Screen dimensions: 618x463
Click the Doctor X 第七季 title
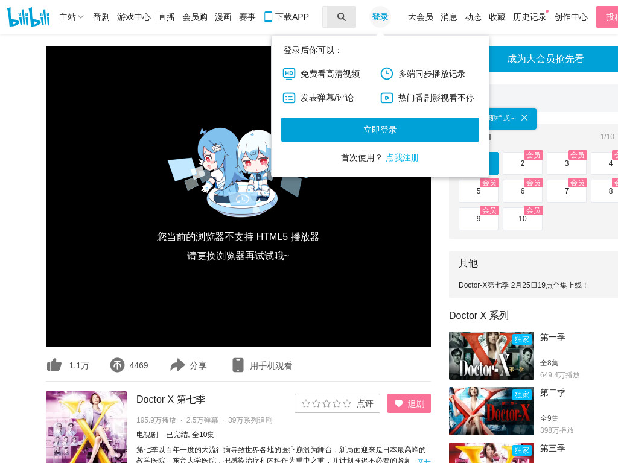[x=171, y=399]
